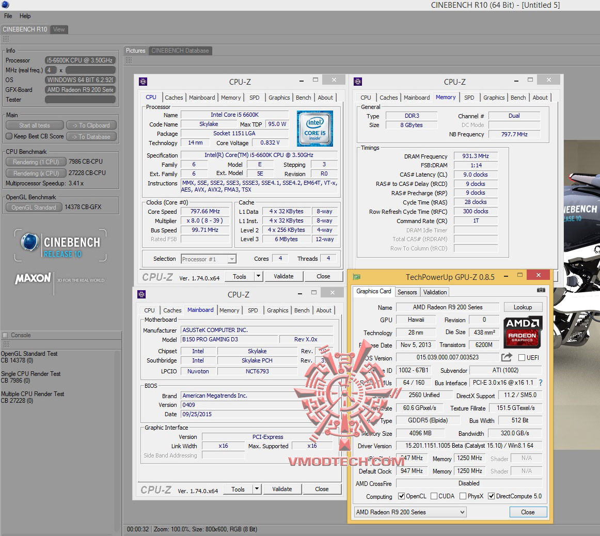Open the Processor #1 selection dropdown
Screen dimensions: 600x536
tap(209, 259)
